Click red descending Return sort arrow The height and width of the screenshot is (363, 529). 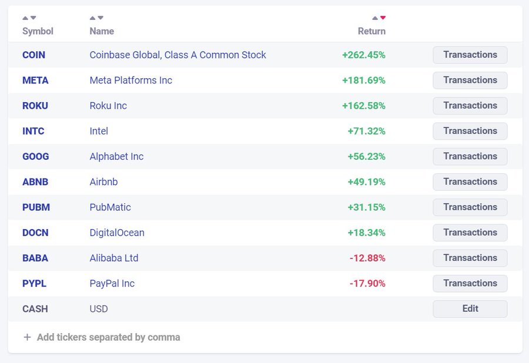[383, 18]
